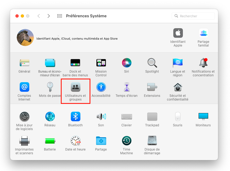
Task: Select the Batterie preferences icon
Action: [50, 141]
